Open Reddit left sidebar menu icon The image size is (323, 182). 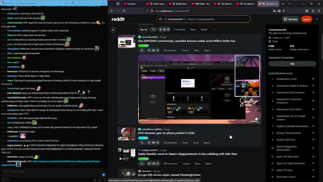coord(113,30)
